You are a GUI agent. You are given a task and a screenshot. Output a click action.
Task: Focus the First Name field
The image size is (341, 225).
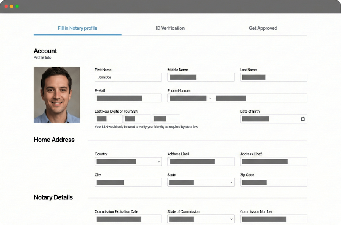coord(128,77)
